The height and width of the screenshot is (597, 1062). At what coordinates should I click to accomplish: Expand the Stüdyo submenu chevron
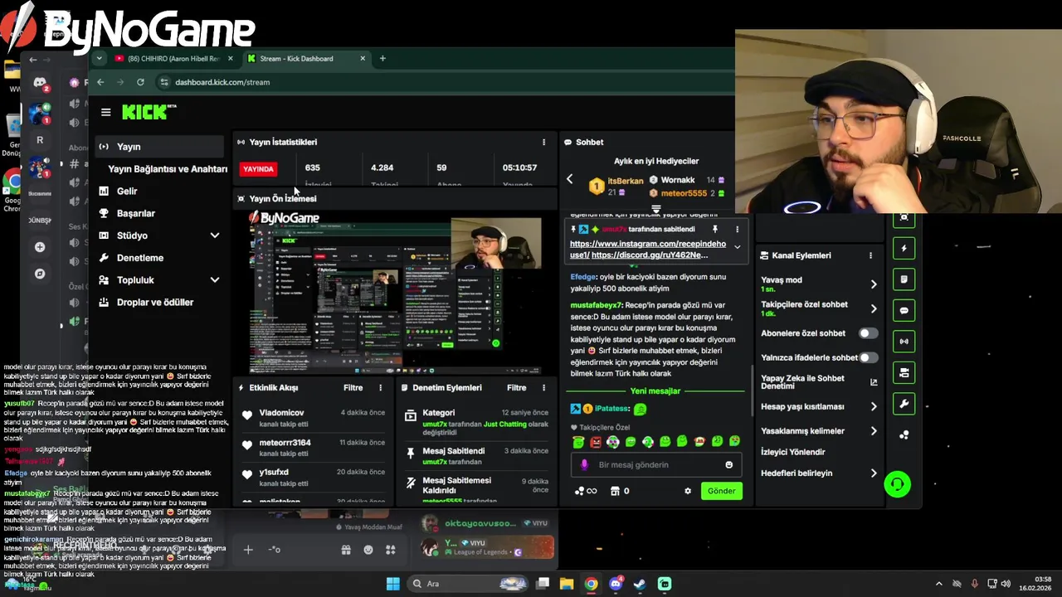(214, 235)
